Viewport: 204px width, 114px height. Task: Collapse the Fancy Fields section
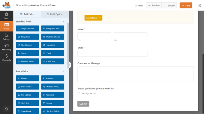pos(63,71)
